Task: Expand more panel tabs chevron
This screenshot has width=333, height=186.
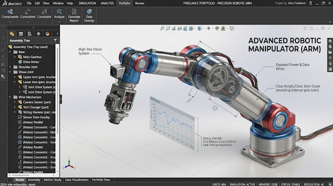Action: (x=57, y=34)
